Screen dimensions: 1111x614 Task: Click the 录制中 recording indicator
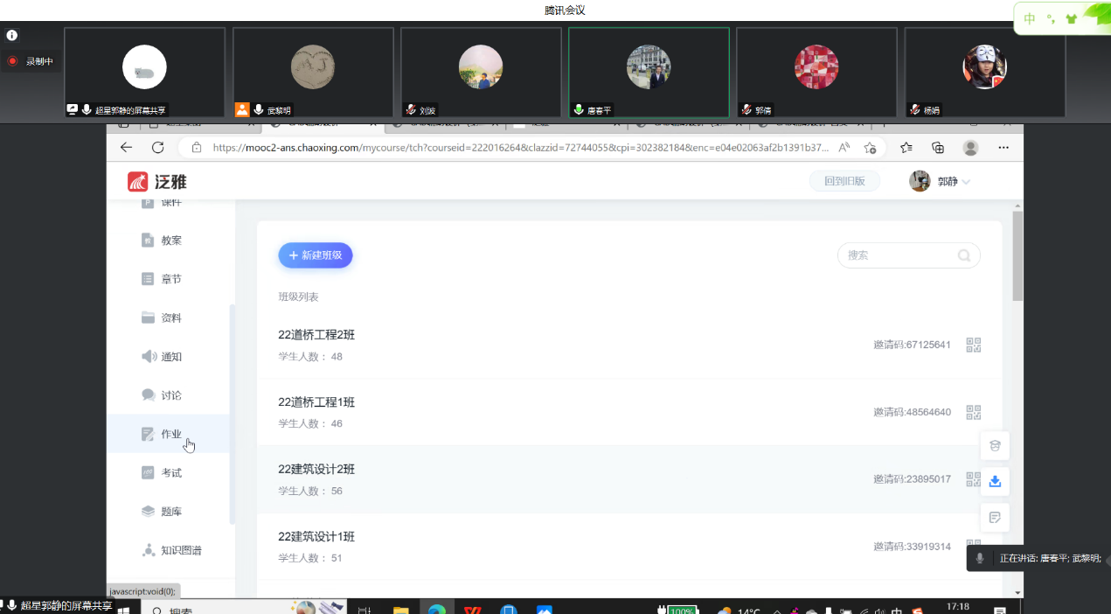(31, 61)
